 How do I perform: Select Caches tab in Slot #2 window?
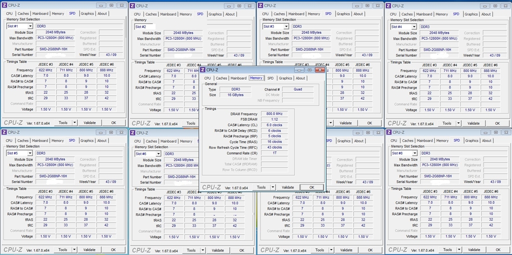[x=151, y=14]
